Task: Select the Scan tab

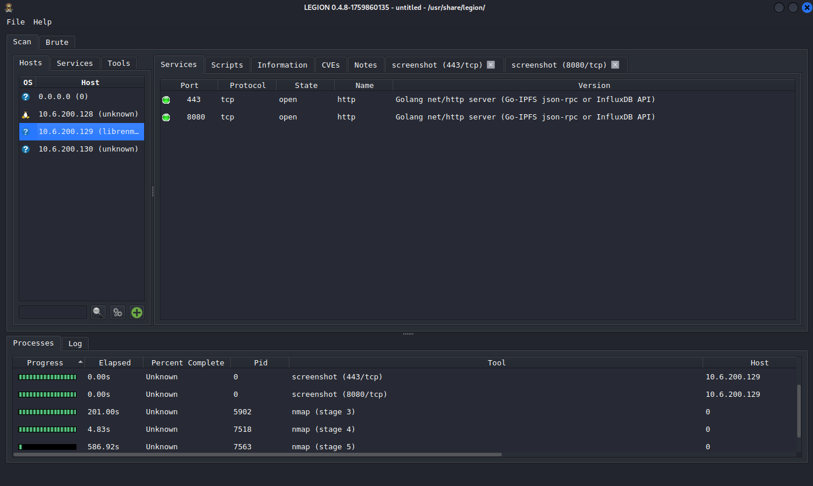Action: 22,41
